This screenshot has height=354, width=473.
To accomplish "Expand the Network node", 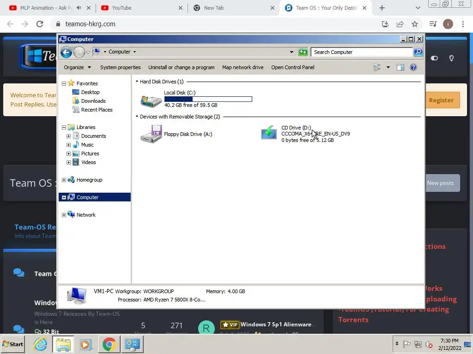I will pos(64,215).
